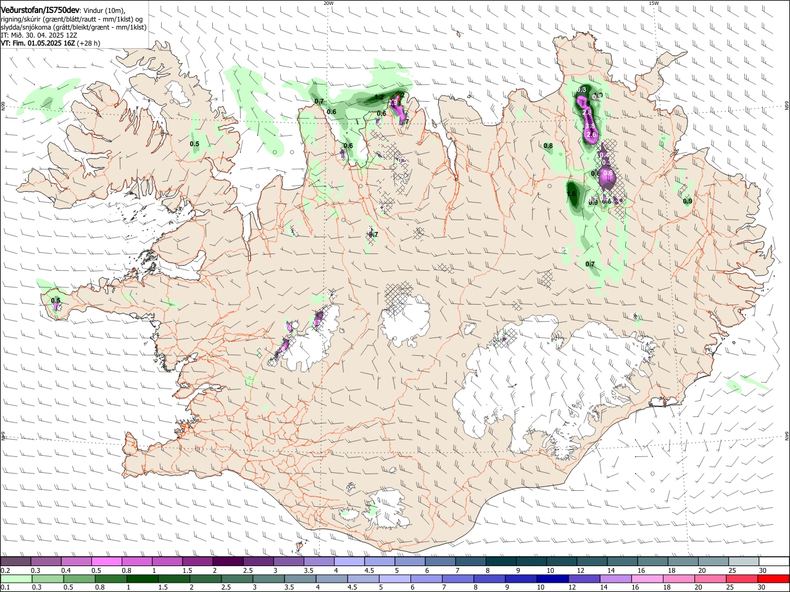Screen dimensions: 790x592
Task: Click the 'VT: Fim. 01.05.2025 16Z' valid time
Action: (x=38, y=43)
